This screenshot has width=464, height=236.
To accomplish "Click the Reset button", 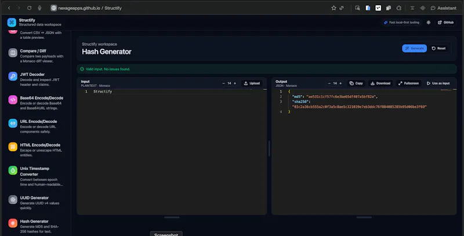I will [x=438, y=48].
